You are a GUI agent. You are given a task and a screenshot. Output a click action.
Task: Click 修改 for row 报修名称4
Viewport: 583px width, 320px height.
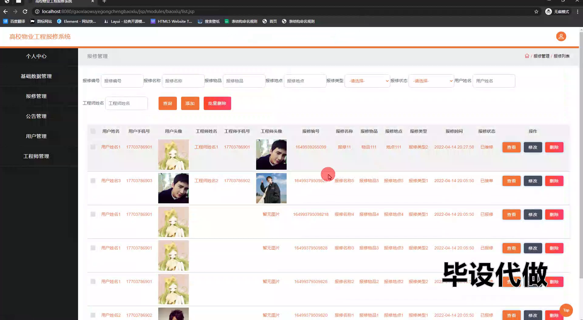(x=533, y=215)
